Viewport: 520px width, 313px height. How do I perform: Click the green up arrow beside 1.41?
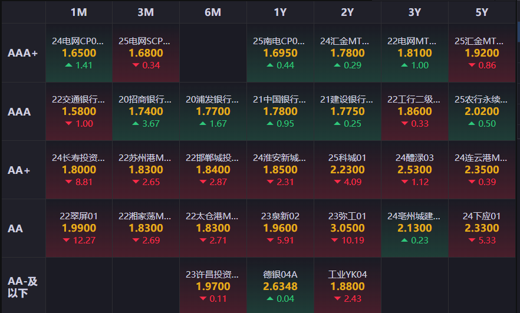(69, 65)
